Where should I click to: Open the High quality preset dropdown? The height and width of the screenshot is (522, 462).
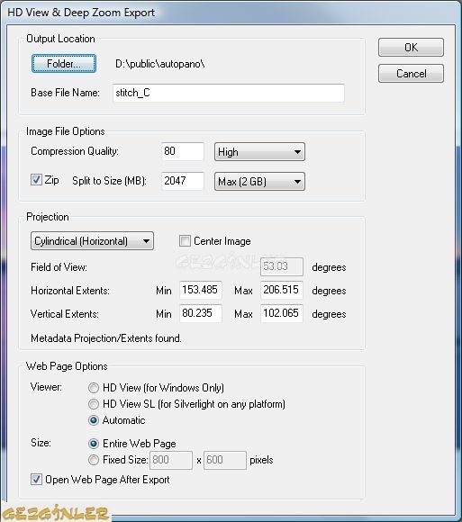click(259, 152)
